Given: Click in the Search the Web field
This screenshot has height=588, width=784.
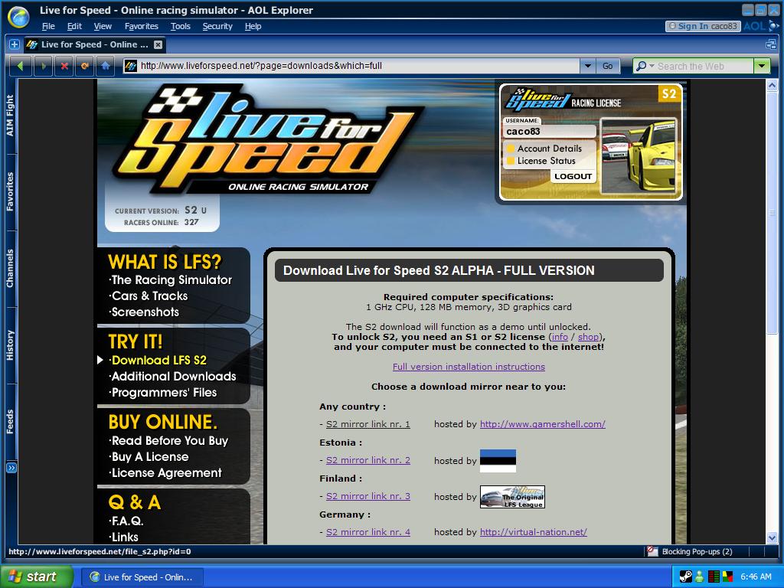Looking at the screenshot, I should point(703,66).
